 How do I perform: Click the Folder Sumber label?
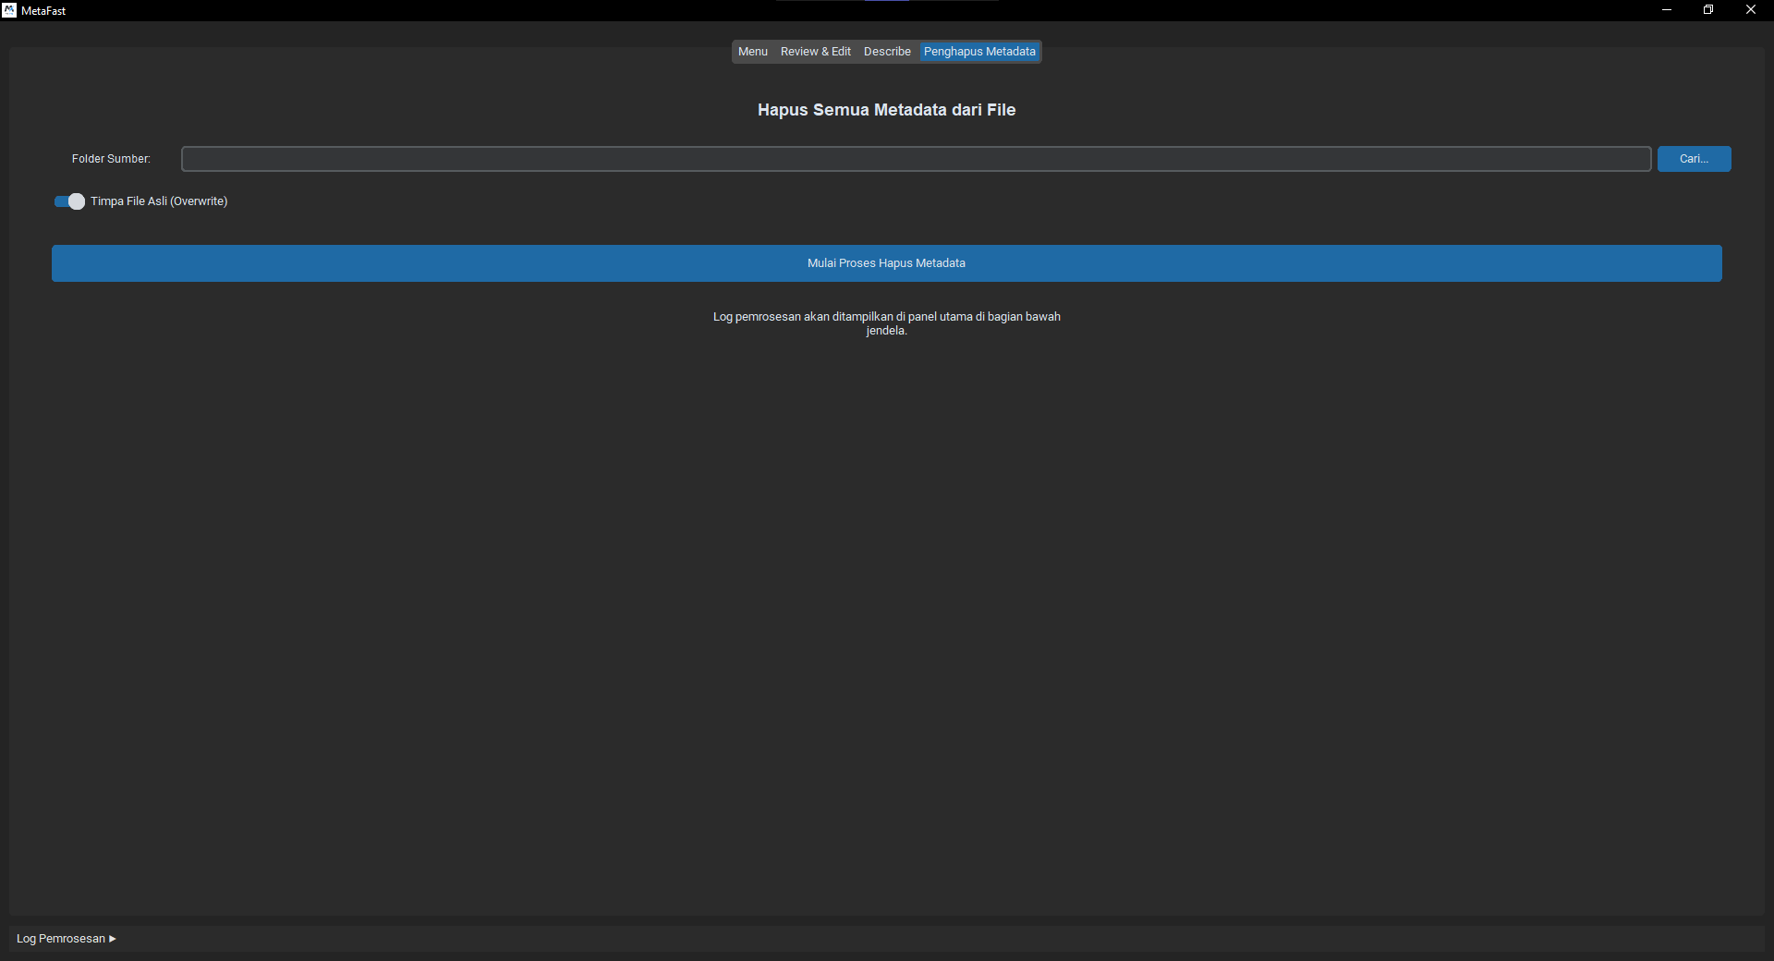click(111, 158)
